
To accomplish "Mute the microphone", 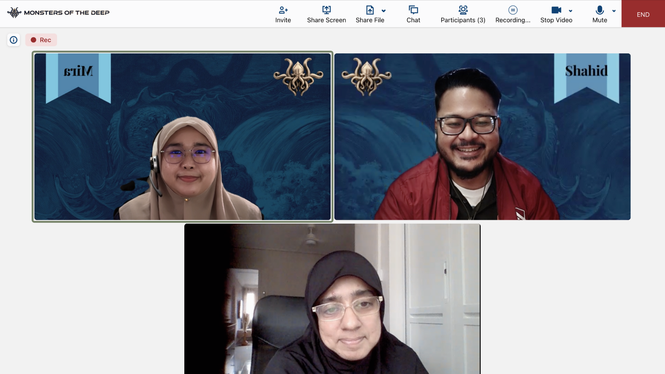I will click(600, 14).
